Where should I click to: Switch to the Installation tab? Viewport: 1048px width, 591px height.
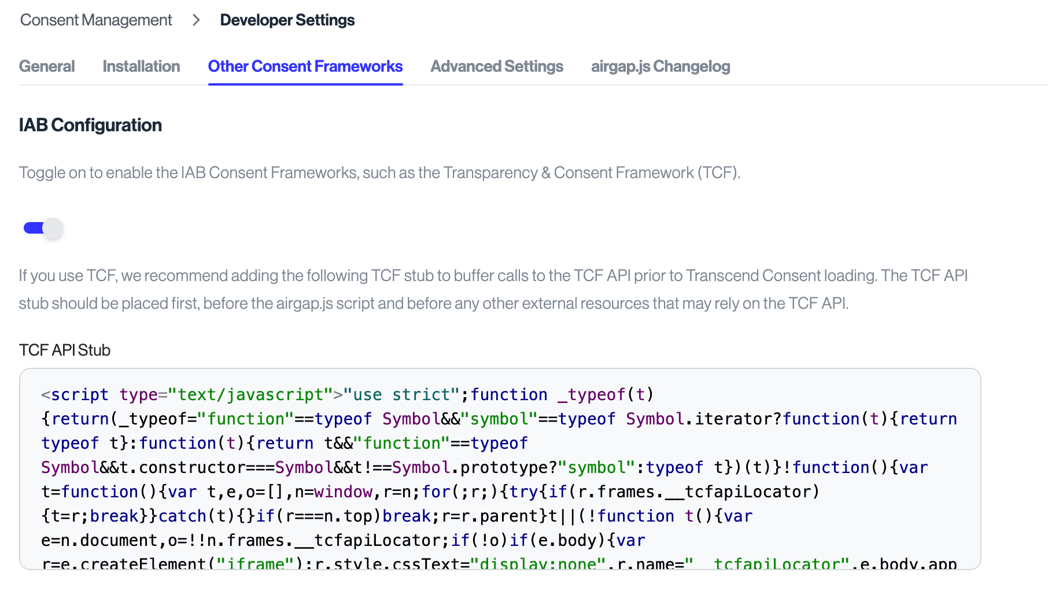pos(141,67)
